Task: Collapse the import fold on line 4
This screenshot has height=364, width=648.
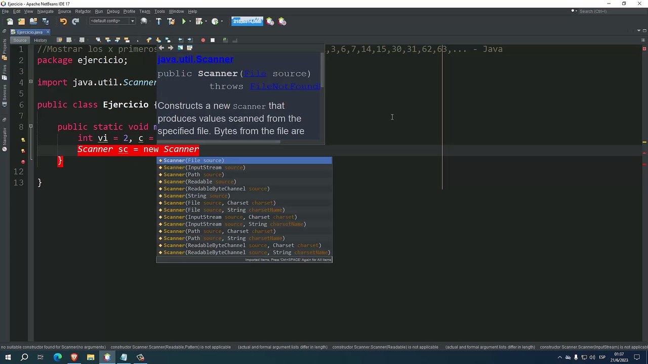Action: click(30, 82)
